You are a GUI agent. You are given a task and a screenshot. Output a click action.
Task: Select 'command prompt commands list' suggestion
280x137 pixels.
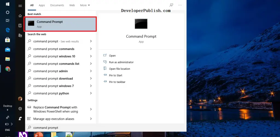(60, 64)
